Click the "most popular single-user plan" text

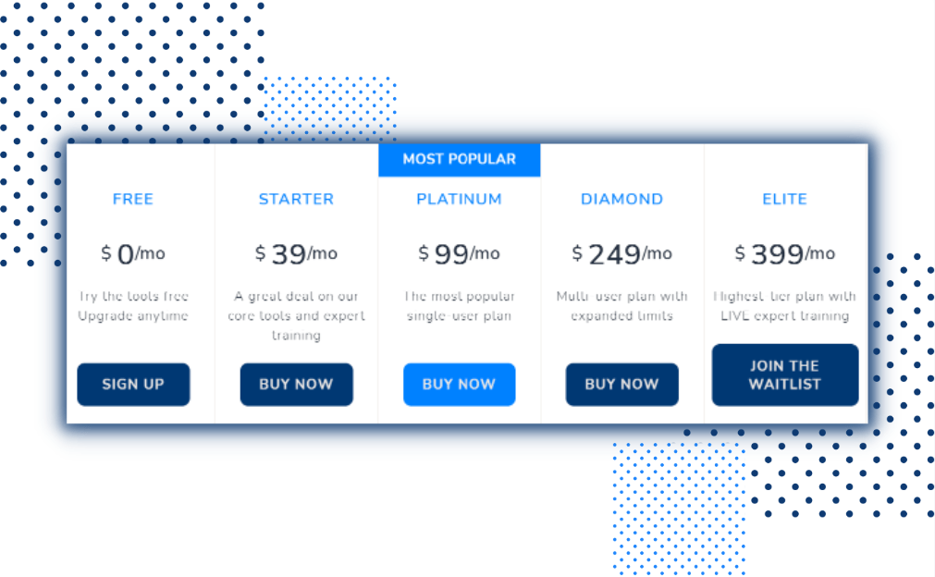pos(459,306)
